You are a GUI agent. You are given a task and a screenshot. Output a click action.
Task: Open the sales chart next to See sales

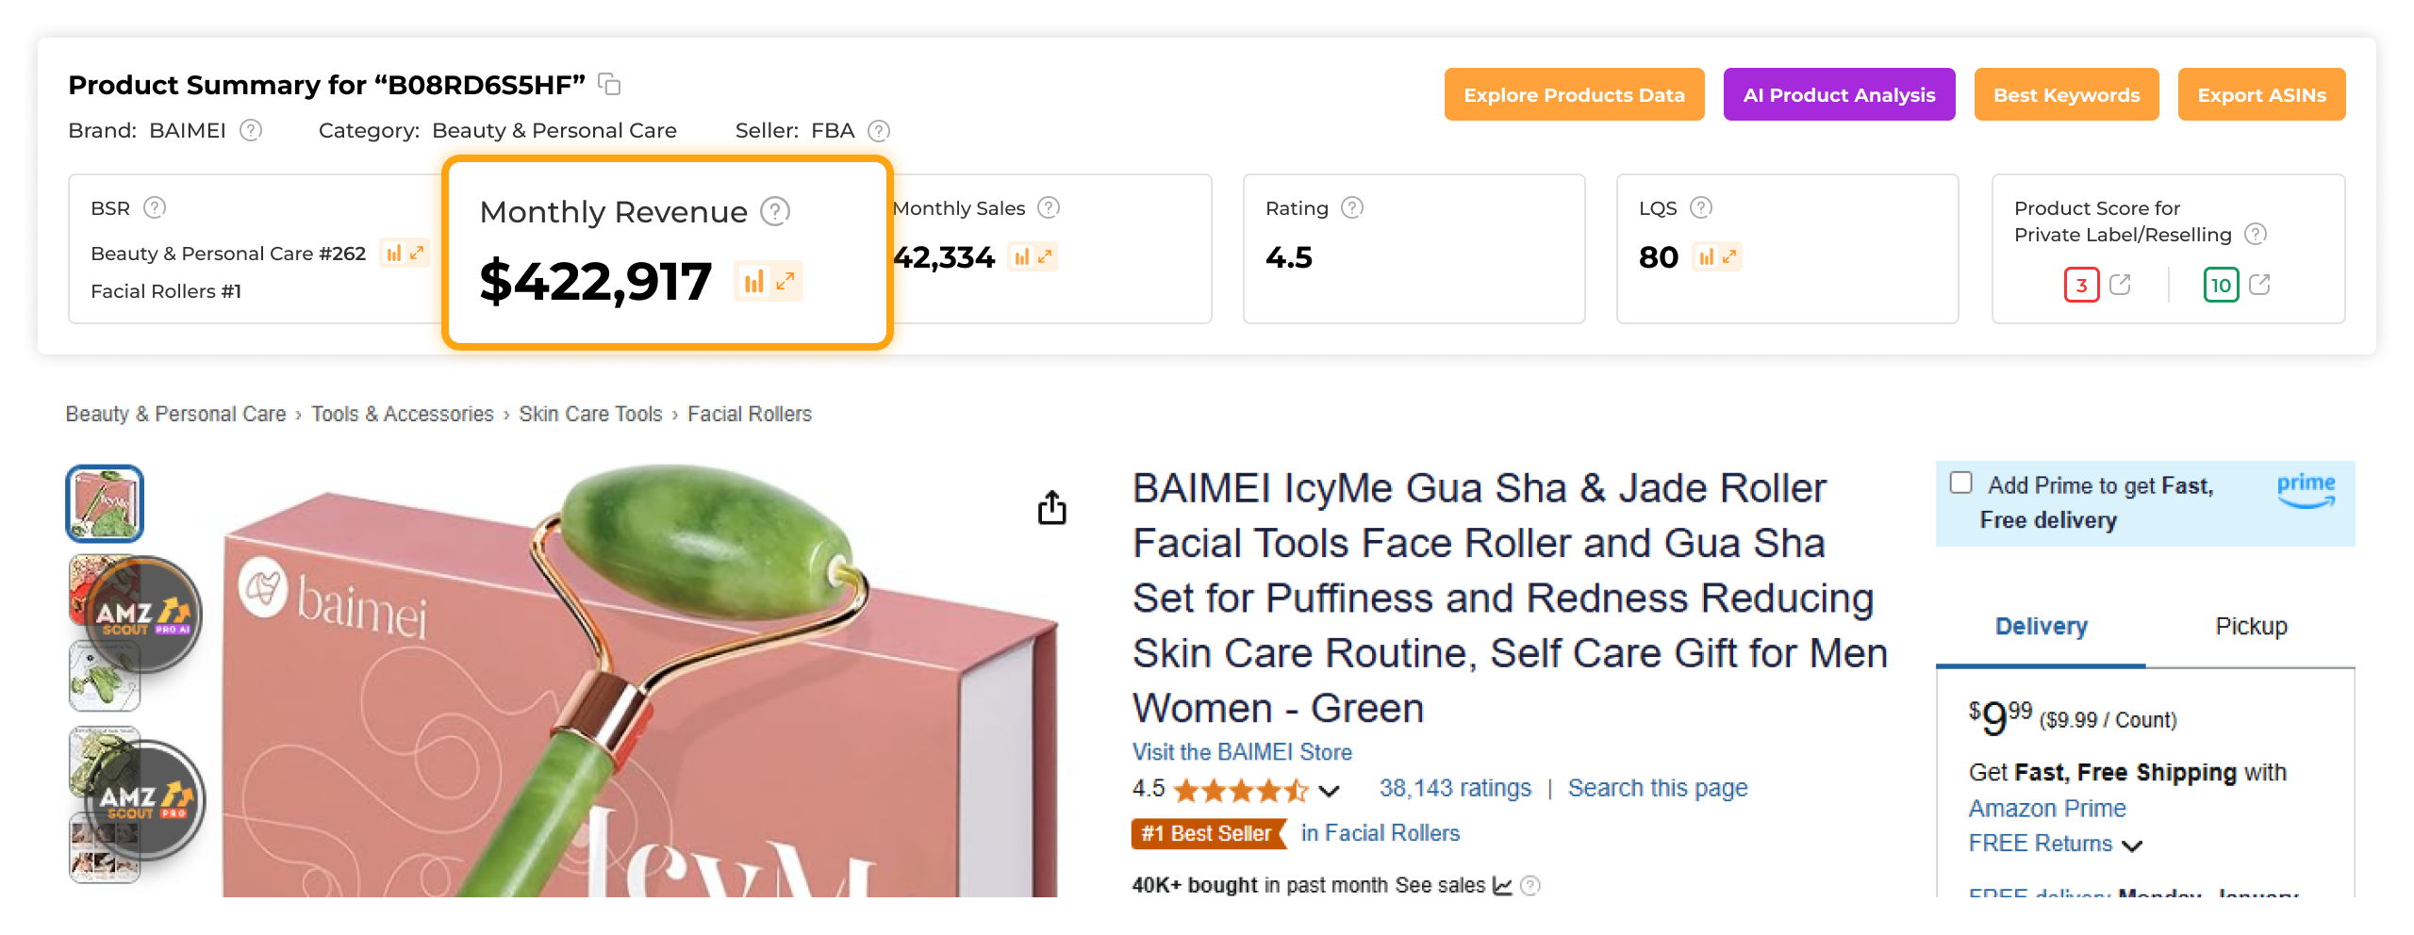coord(1500,886)
